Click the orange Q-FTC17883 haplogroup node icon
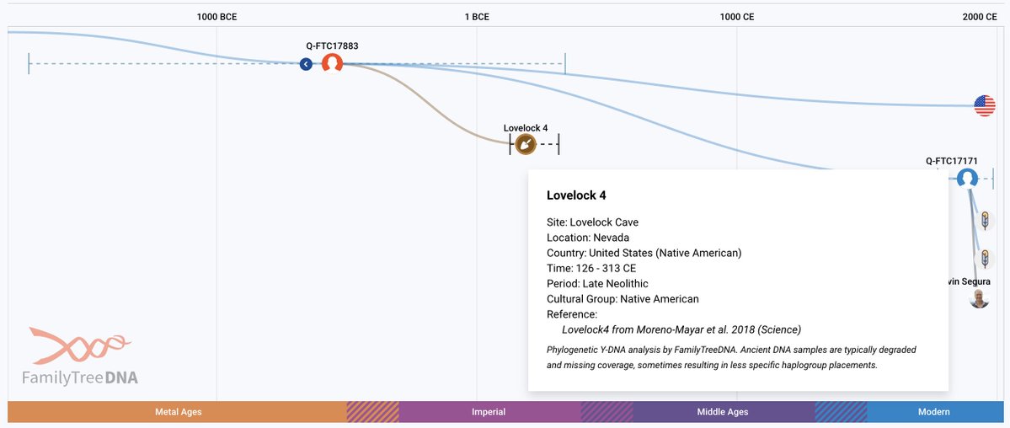This screenshot has width=1010, height=428. tap(332, 63)
